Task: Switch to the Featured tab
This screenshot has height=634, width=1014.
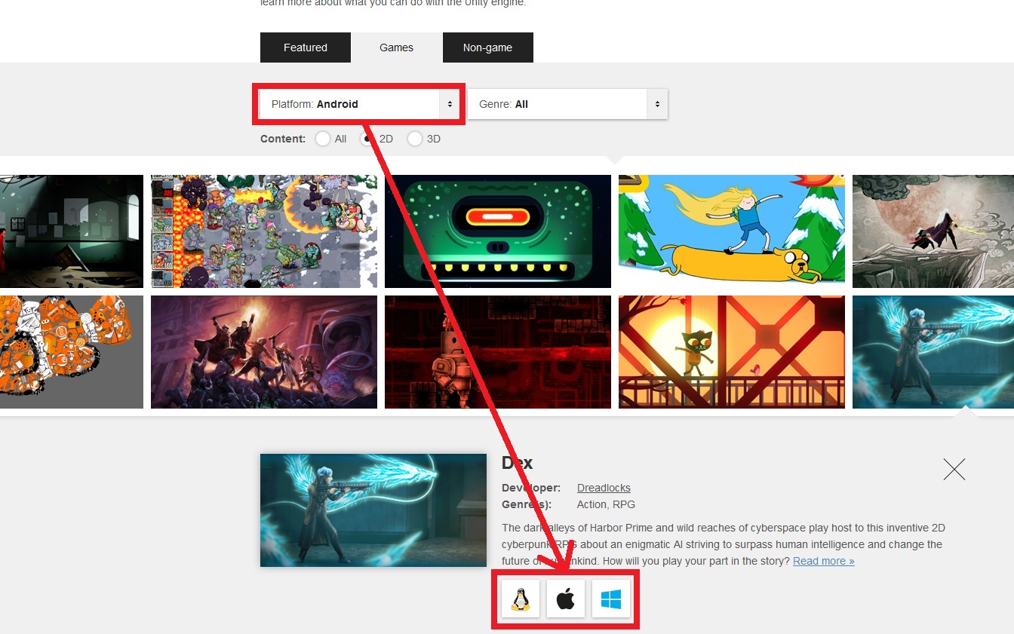Action: [x=306, y=47]
